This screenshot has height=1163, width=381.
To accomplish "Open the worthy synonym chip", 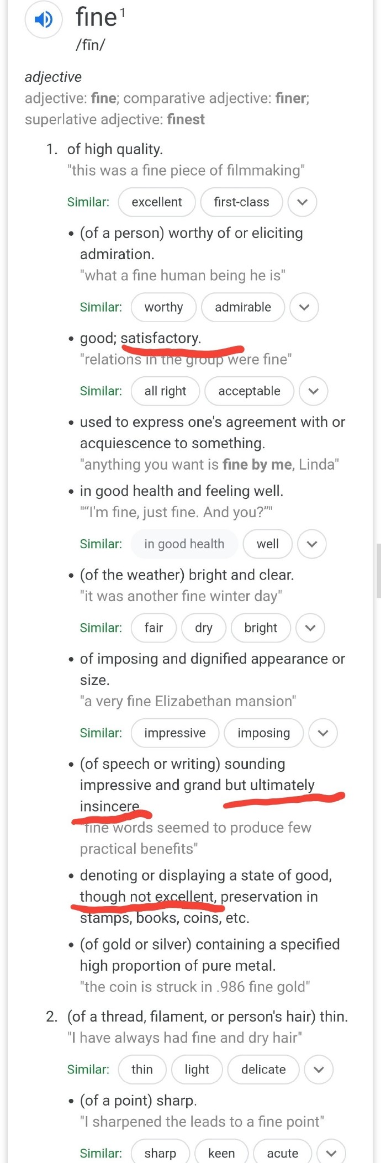I will click(164, 307).
